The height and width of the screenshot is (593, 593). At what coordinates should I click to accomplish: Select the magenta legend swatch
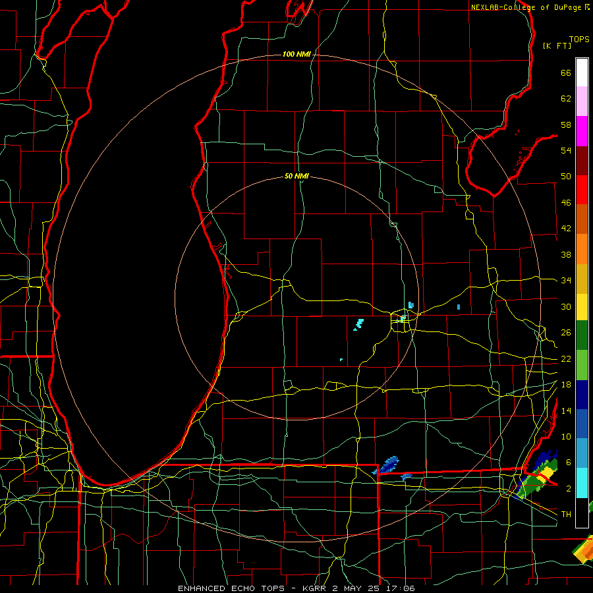point(582,131)
